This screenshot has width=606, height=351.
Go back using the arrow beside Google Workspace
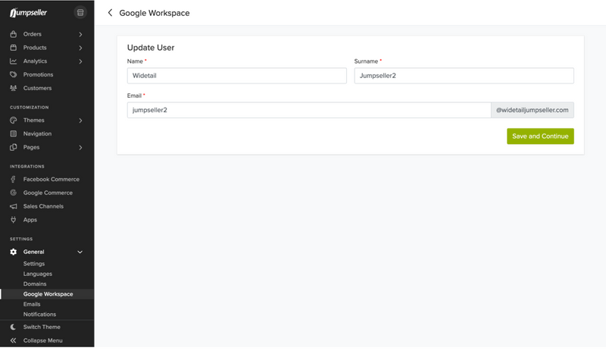tap(110, 13)
